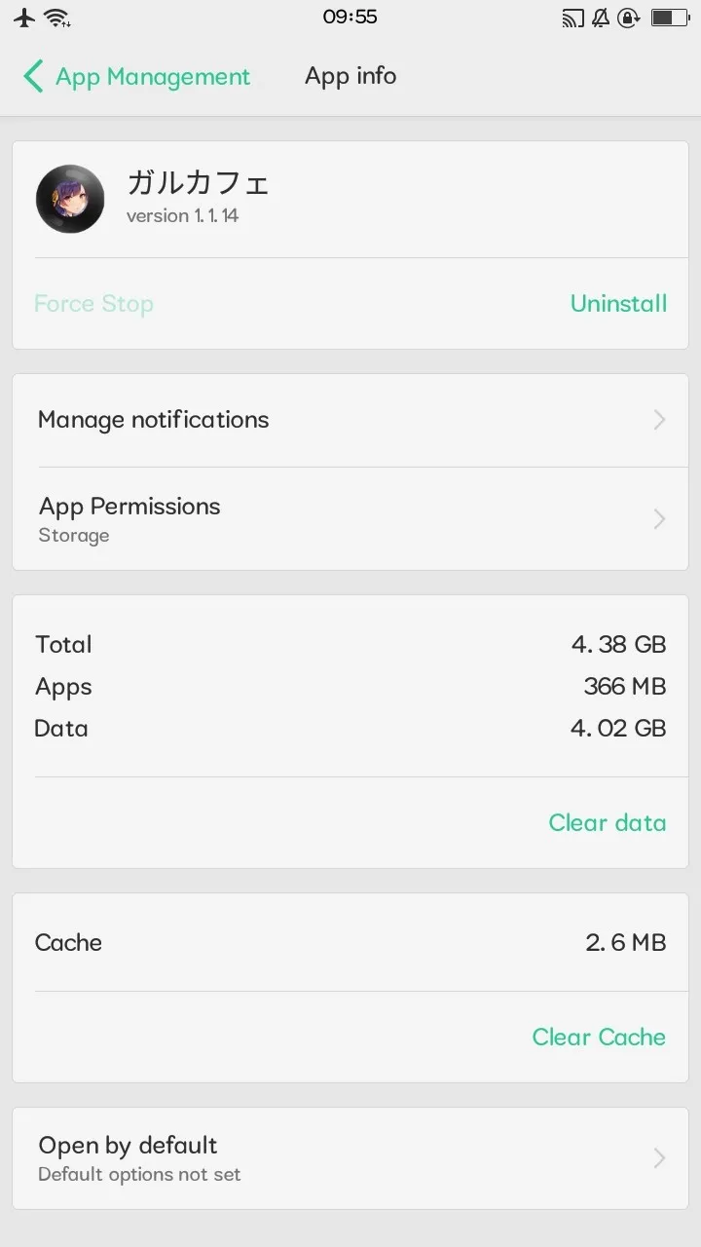Tap the airplane mode status icon

[24, 18]
